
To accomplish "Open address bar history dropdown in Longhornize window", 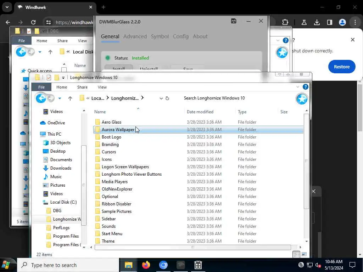I will coord(161,98).
